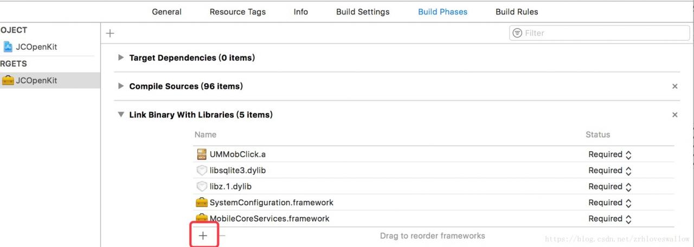Click the libsqlite3.dylib library icon
Image resolution: width=694 pixels, height=247 pixels.
[x=202, y=171]
